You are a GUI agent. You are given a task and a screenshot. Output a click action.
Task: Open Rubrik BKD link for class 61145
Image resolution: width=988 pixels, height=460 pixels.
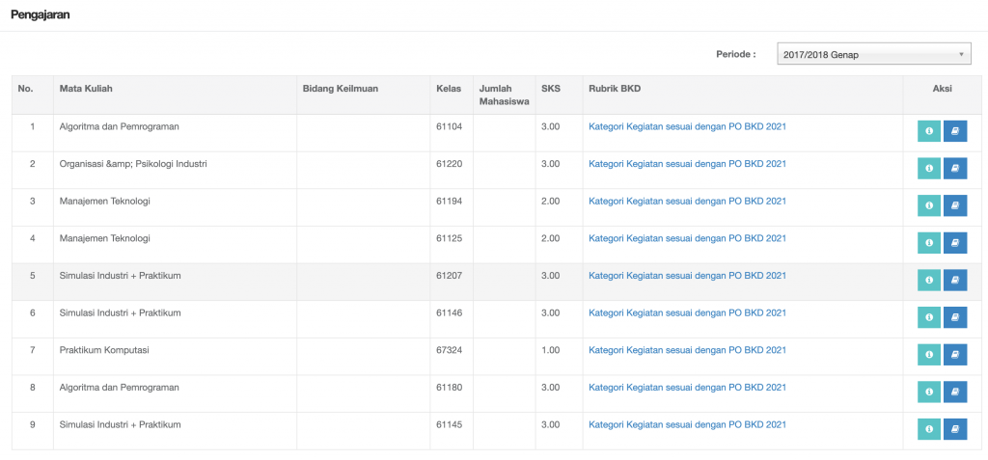(x=687, y=424)
